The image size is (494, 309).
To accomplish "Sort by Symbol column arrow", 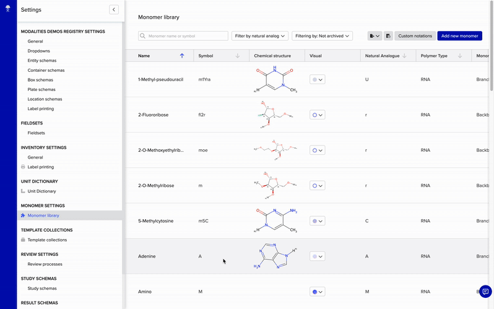I will click(238, 56).
